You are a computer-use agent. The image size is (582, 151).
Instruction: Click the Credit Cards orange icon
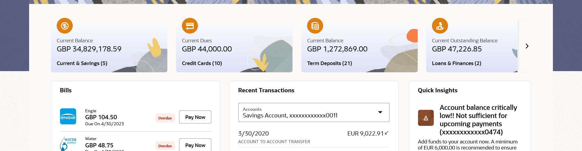(190, 26)
